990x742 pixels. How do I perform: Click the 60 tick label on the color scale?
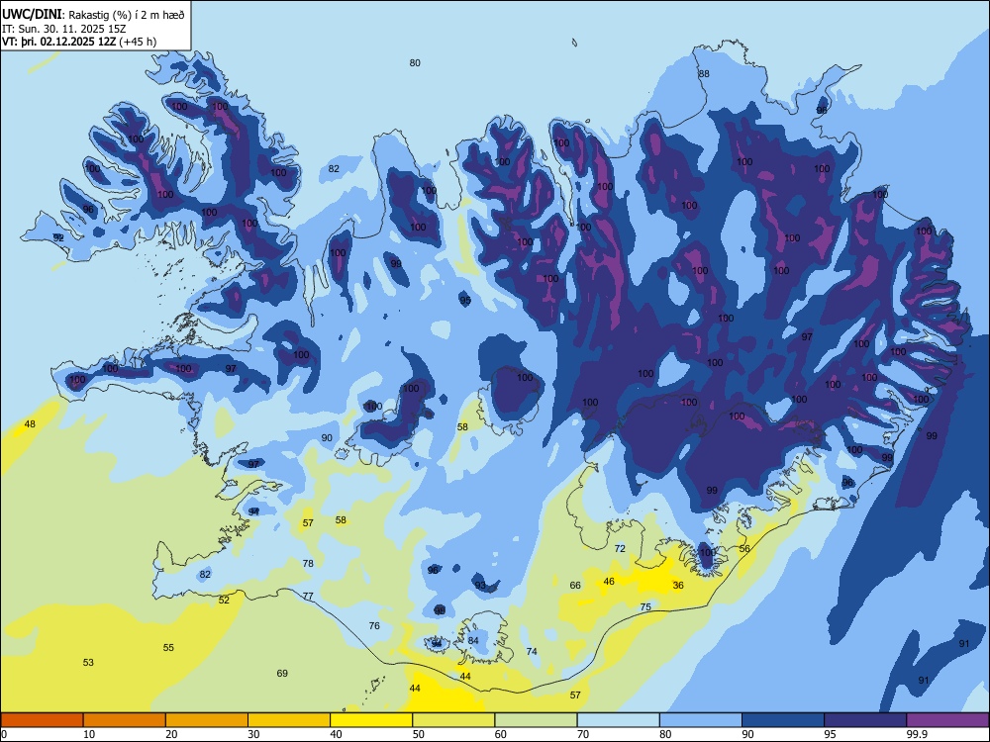pyautogui.click(x=501, y=734)
